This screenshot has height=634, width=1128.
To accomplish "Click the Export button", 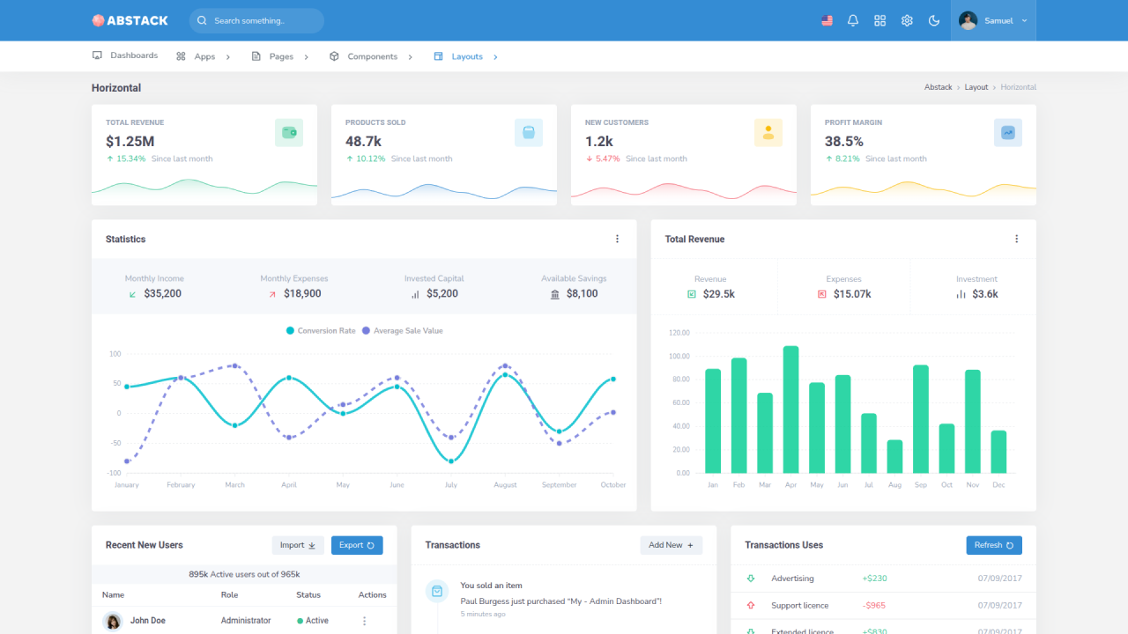I will pyautogui.click(x=357, y=545).
